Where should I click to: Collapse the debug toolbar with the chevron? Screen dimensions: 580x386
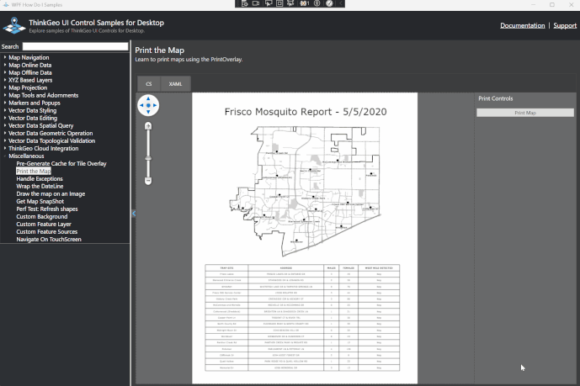click(x=341, y=3)
